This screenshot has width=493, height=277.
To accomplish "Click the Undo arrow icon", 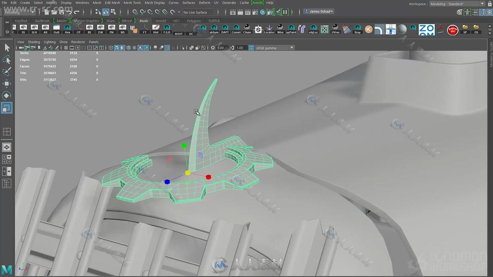I will point(69,12).
